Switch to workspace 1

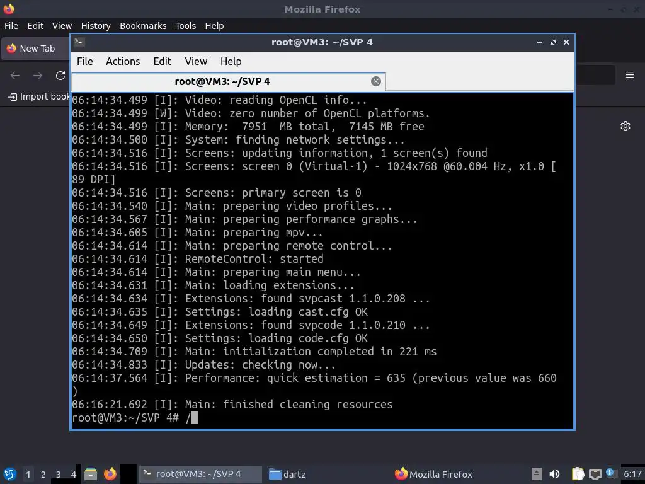pyautogui.click(x=28, y=474)
